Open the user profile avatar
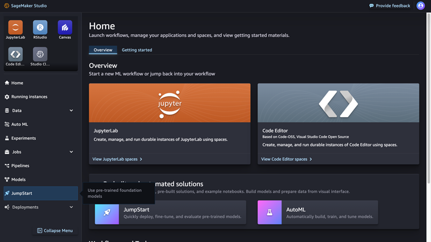431x242 pixels. pos(420,5)
